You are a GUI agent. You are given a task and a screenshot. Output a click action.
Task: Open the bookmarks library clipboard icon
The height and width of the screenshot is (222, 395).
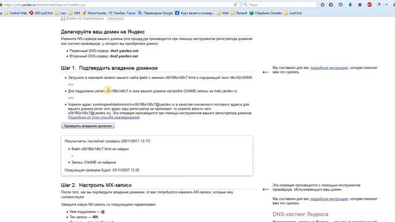tap(331, 4)
